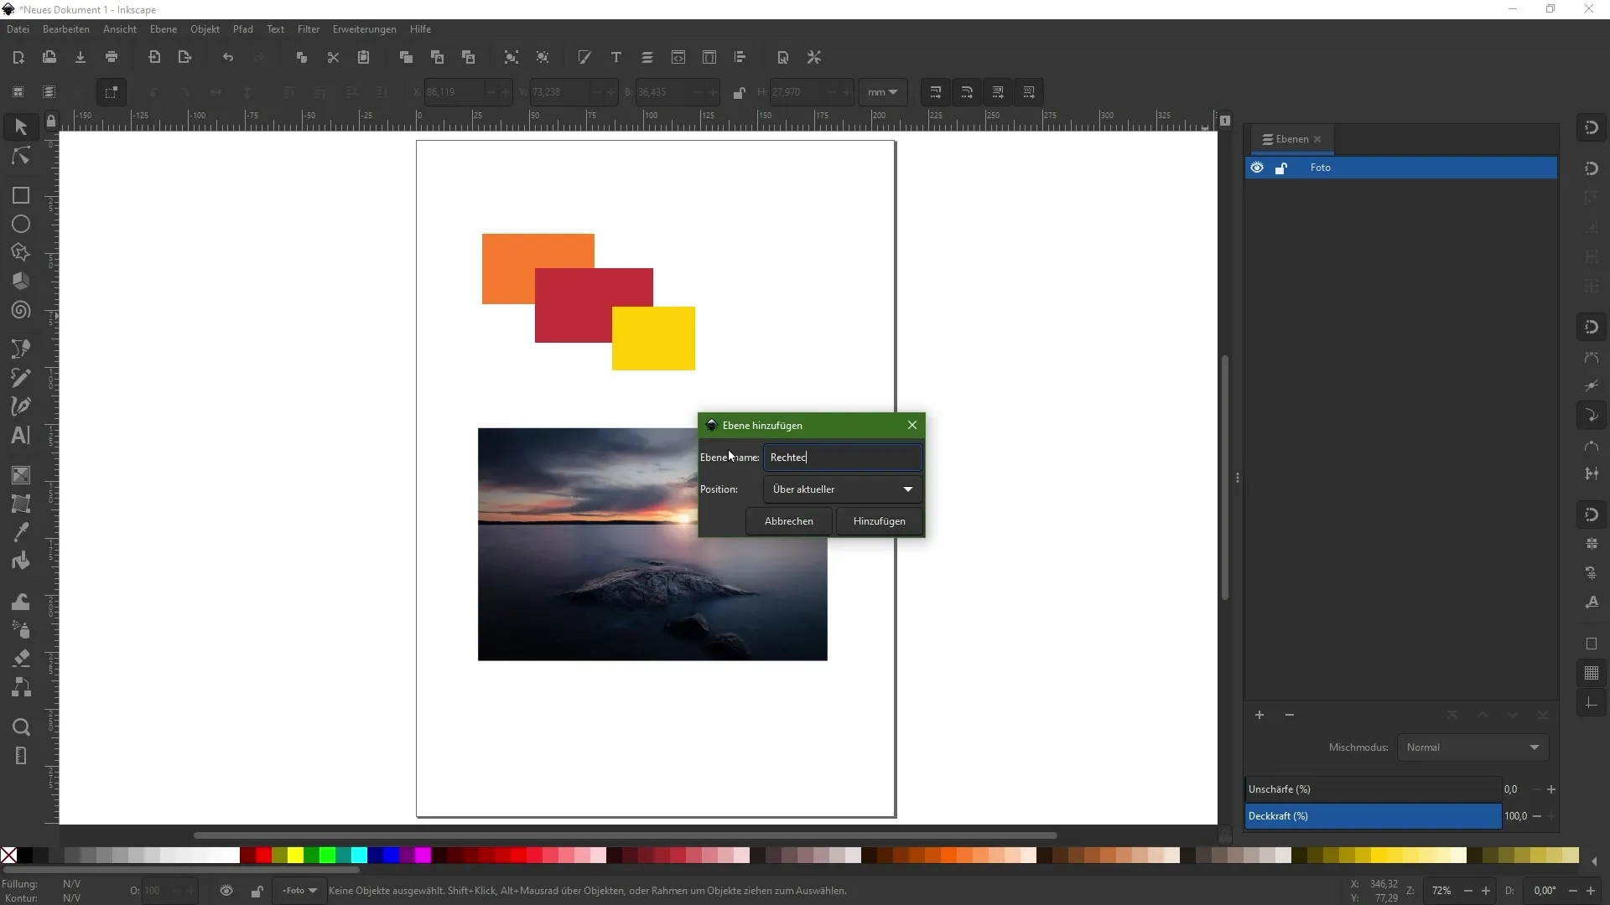This screenshot has width=1610, height=905.
Task: Click Abbrechen button to cancel dialog
Action: tap(788, 520)
